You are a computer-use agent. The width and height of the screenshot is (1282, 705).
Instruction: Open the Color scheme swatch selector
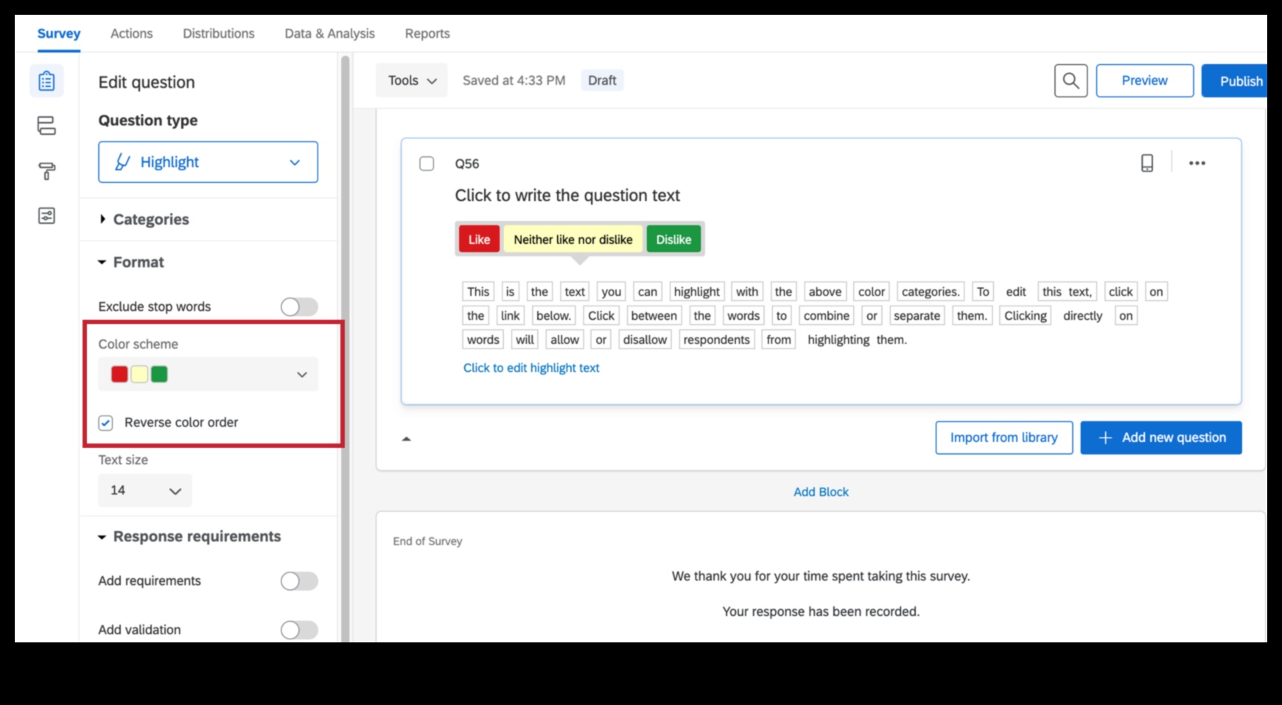coord(208,374)
